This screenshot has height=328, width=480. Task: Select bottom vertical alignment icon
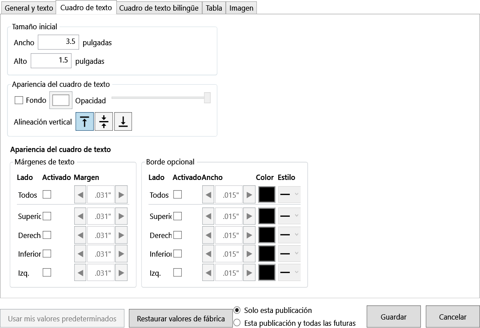[123, 121]
